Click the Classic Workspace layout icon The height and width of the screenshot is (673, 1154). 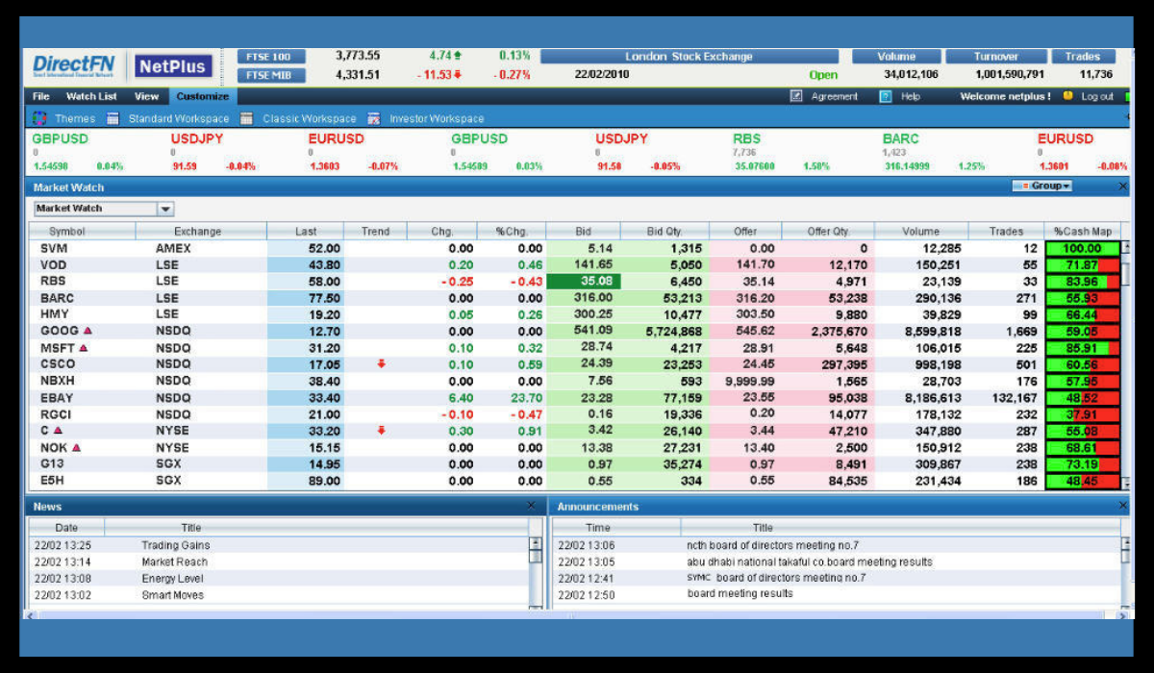point(246,118)
